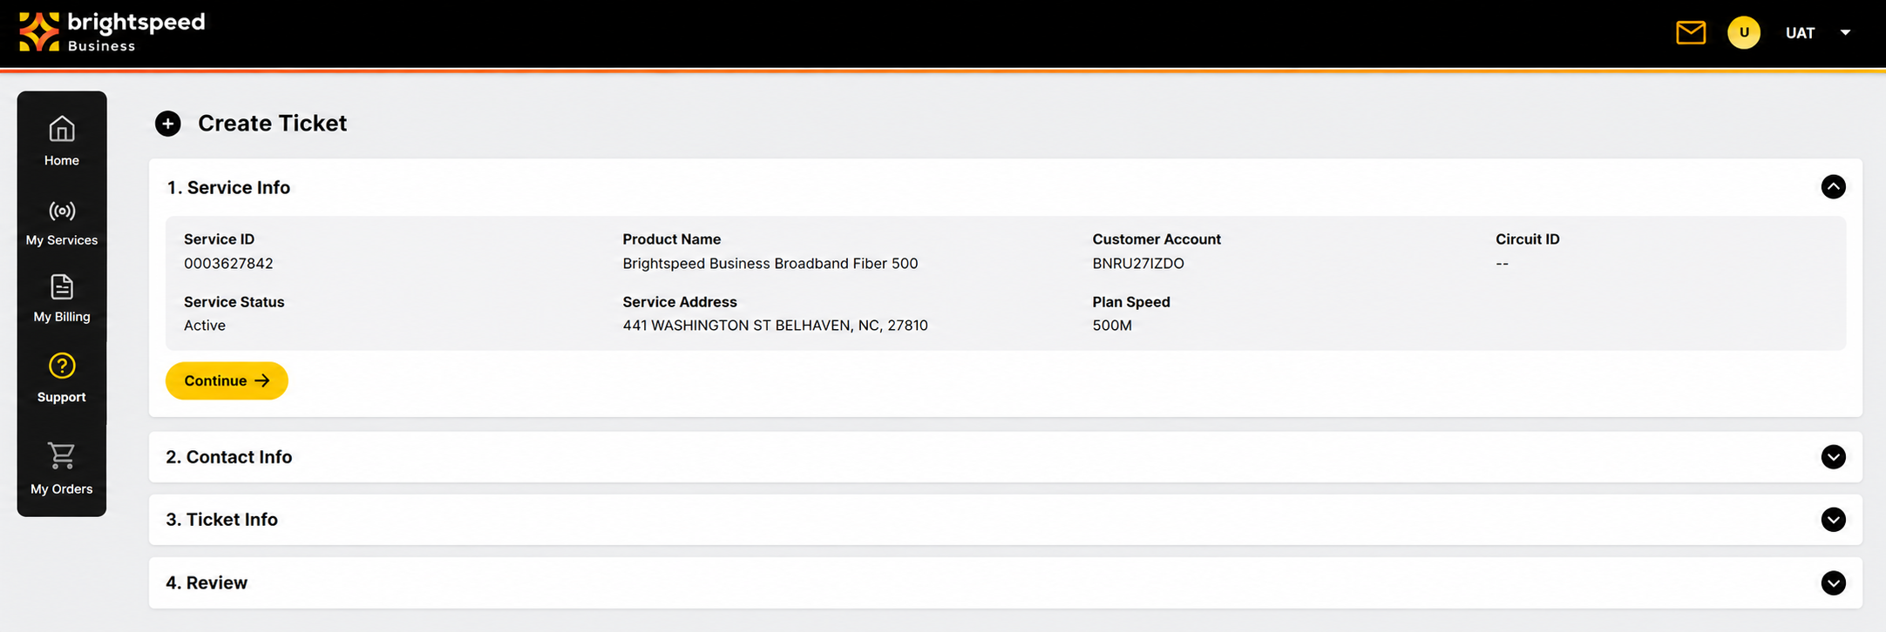Viewport: 1886px width, 632px height.
Task: Click the Circuit ID placeholder dashes
Action: coord(1502,264)
